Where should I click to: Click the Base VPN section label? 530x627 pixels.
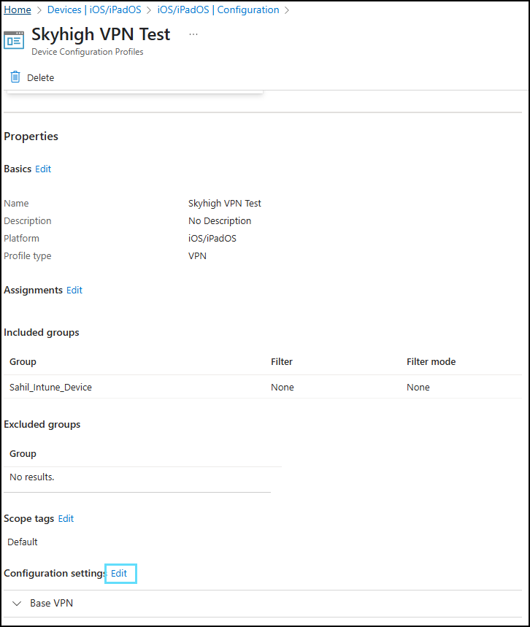[x=52, y=603]
